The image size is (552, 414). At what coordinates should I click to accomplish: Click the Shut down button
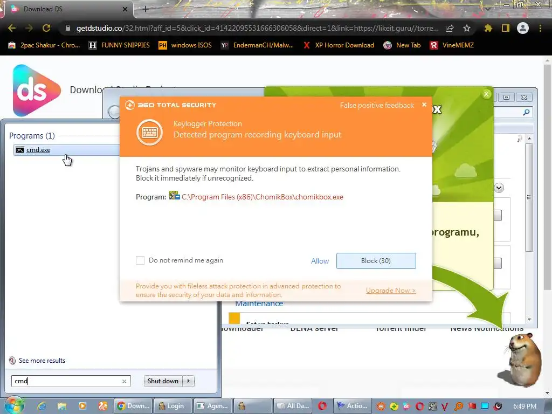(x=163, y=381)
